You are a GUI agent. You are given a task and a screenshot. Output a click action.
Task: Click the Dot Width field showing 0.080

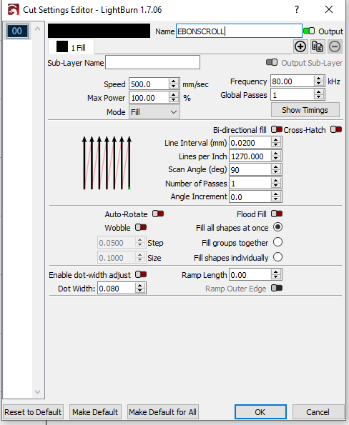[116, 289]
